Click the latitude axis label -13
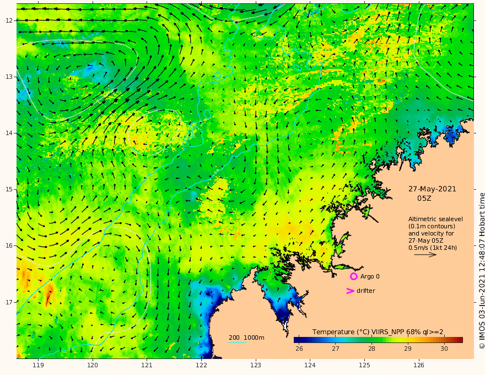 pos(8,77)
